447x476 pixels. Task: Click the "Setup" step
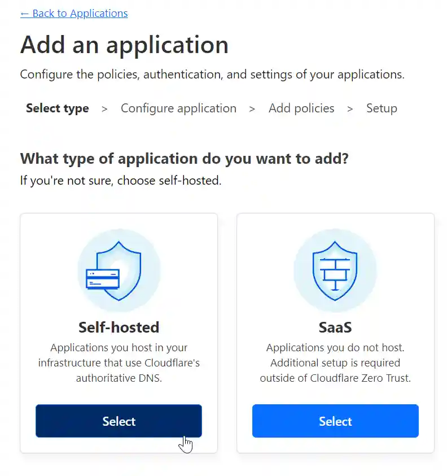pyautogui.click(x=382, y=108)
